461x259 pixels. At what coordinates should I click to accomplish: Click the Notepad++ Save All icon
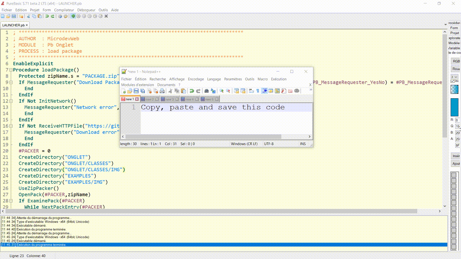click(143, 91)
